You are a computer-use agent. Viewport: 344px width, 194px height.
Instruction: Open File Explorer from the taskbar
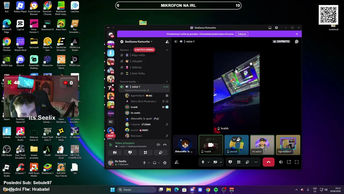(x=169, y=190)
